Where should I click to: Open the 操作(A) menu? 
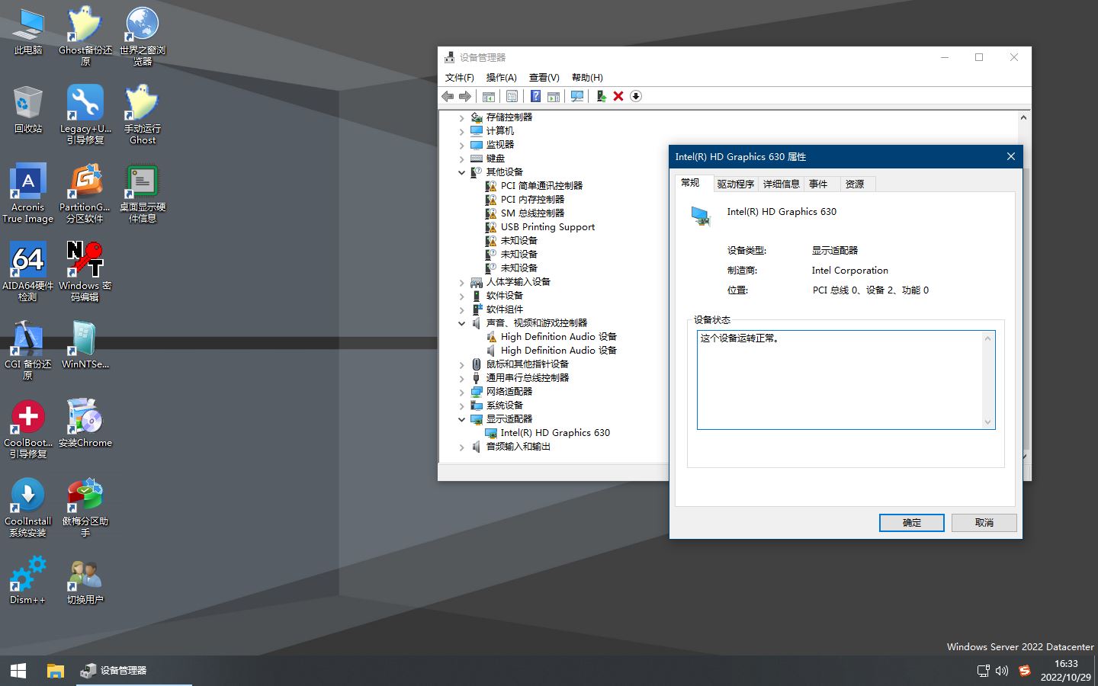[x=501, y=78]
